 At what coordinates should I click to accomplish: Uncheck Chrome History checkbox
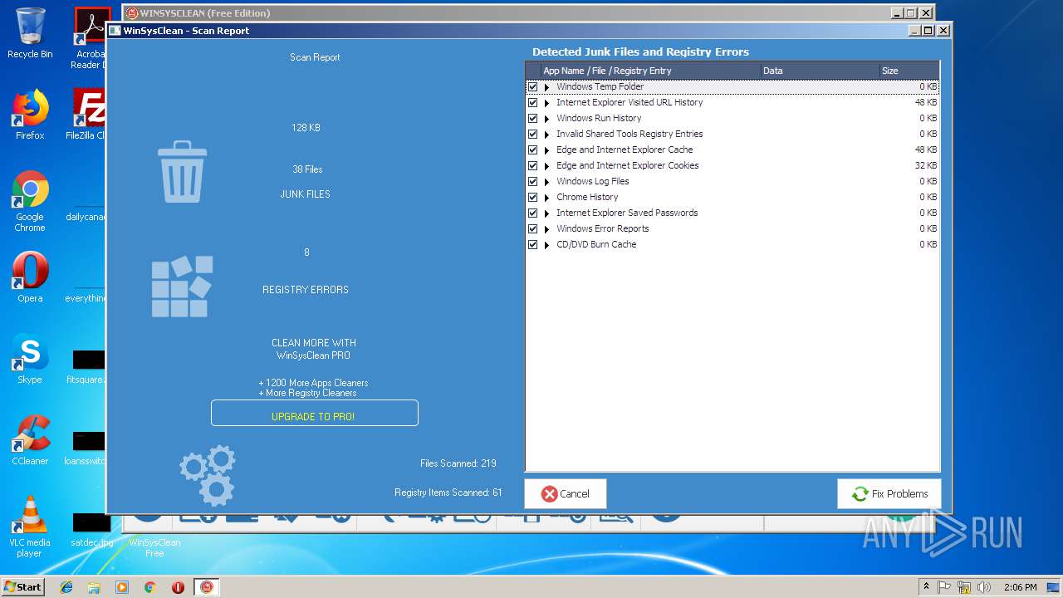click(x=533, y=197)
